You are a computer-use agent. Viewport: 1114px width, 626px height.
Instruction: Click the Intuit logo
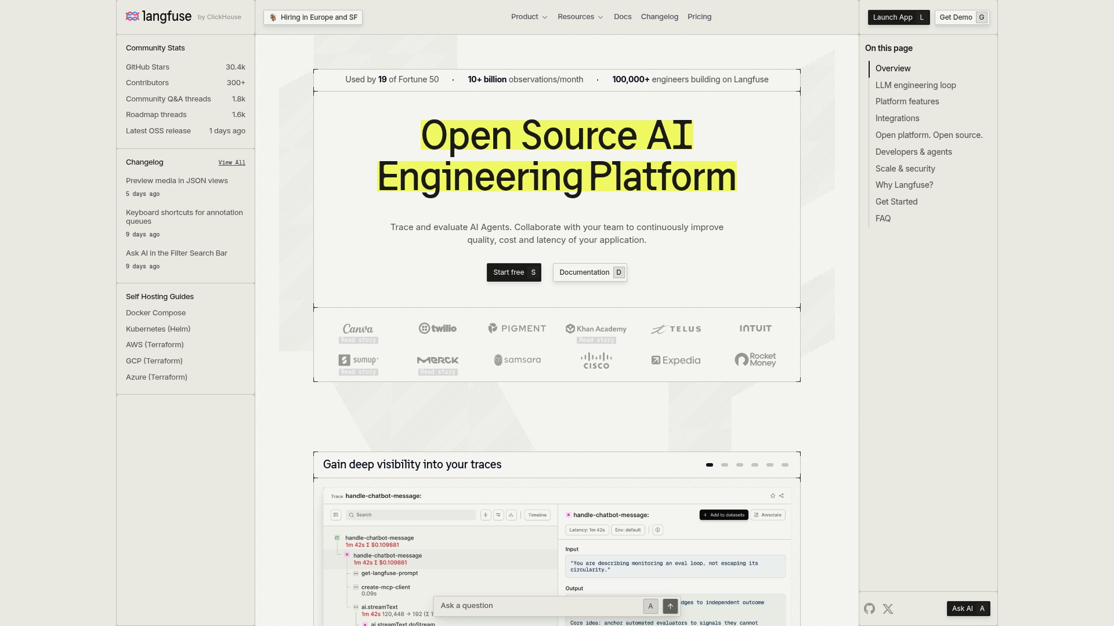pyautogui.click(x=755, y=328)
